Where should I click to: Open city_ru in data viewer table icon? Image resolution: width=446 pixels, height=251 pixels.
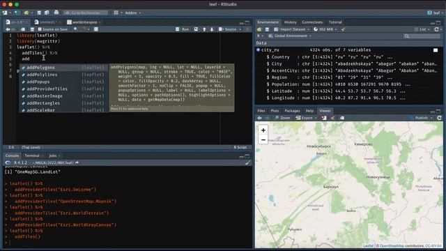[x=436, y=50]
